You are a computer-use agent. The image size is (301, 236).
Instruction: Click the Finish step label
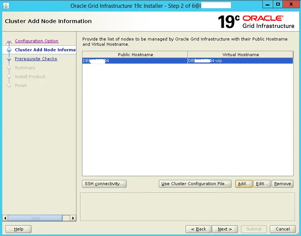tap(21, 85)
